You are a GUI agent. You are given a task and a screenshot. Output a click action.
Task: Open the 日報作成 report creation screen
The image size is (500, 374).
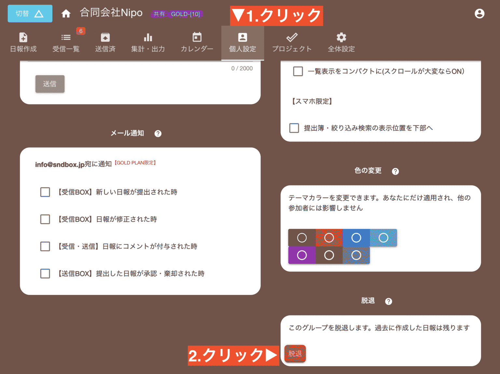pyautogui.click(x=23, y=42)
